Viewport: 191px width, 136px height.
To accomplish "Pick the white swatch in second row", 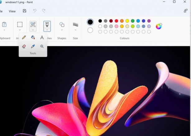I will [100, 26].
